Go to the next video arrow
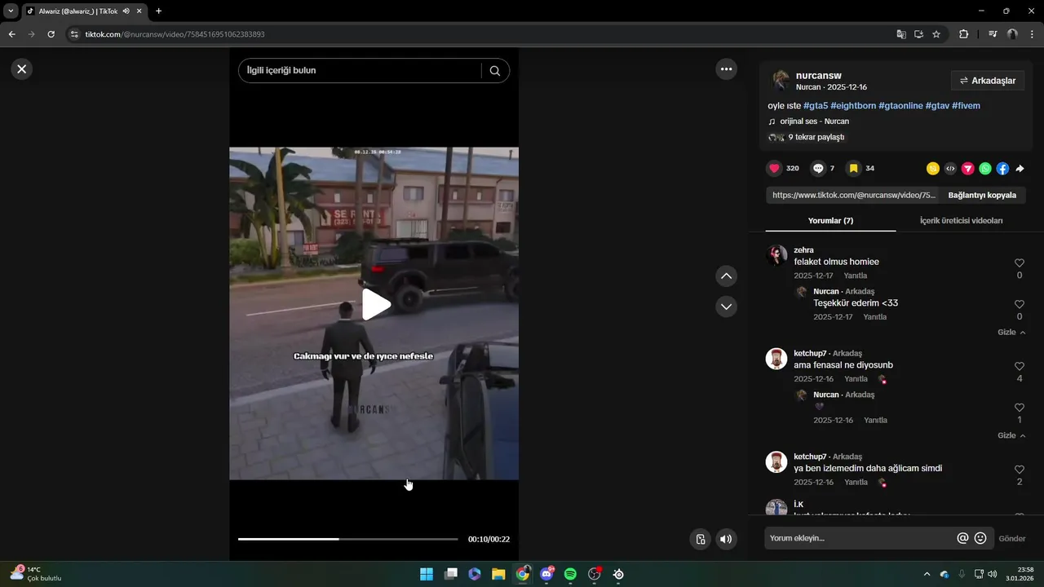 pyautogui.click(x=726, y=307)
